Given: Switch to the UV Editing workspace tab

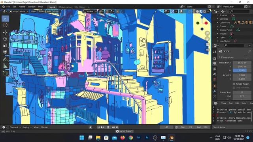Looking at the screenshot, I should pos(80,7).
